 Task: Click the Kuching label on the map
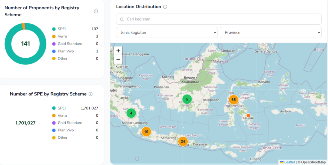pyautogui.click(x=168, y=77)
